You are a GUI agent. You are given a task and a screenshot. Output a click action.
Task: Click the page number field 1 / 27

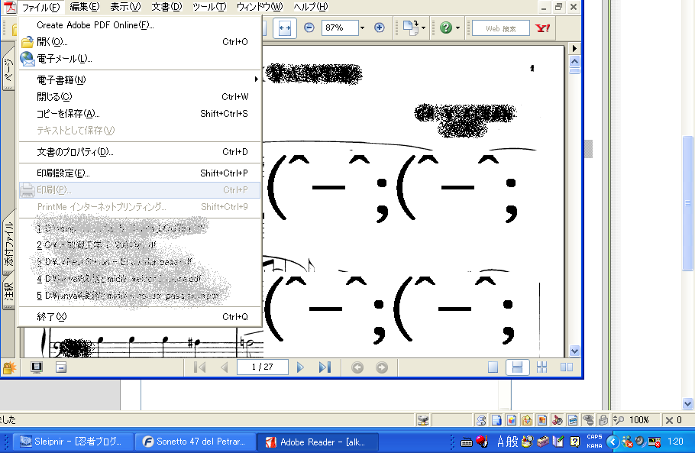tap(263, 367)
